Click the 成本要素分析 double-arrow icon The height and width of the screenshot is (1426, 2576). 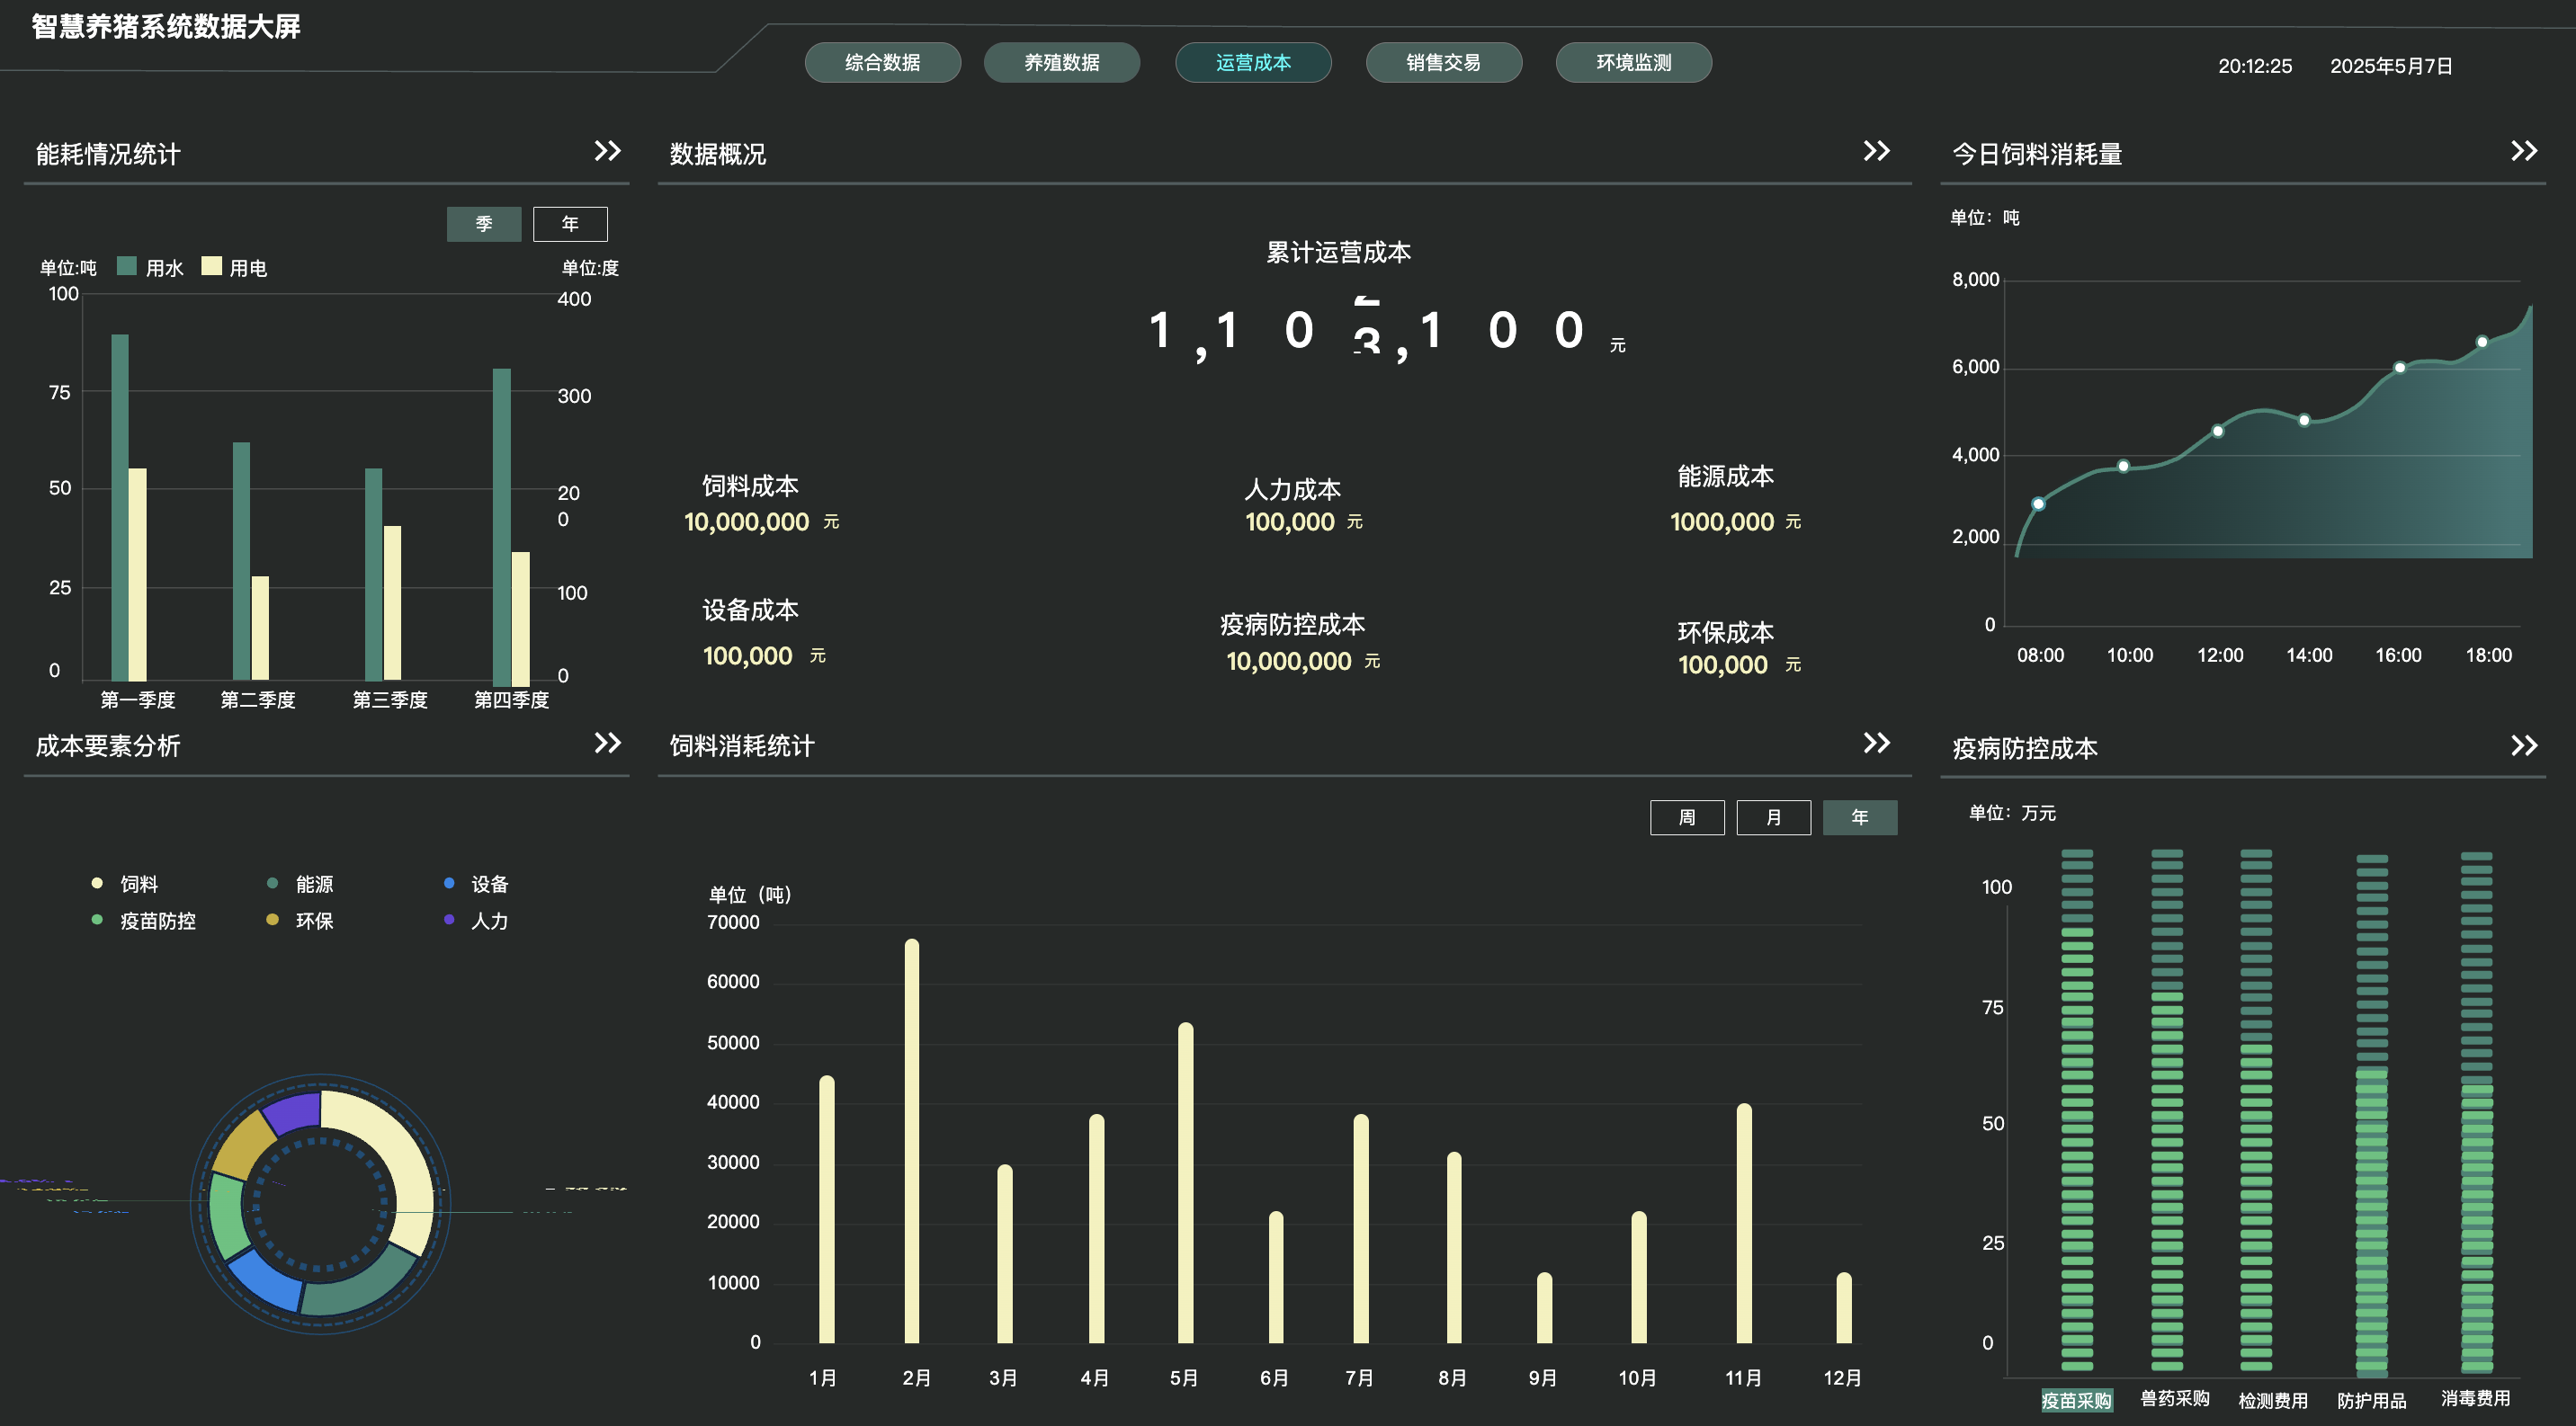click(x=607, y=743)
